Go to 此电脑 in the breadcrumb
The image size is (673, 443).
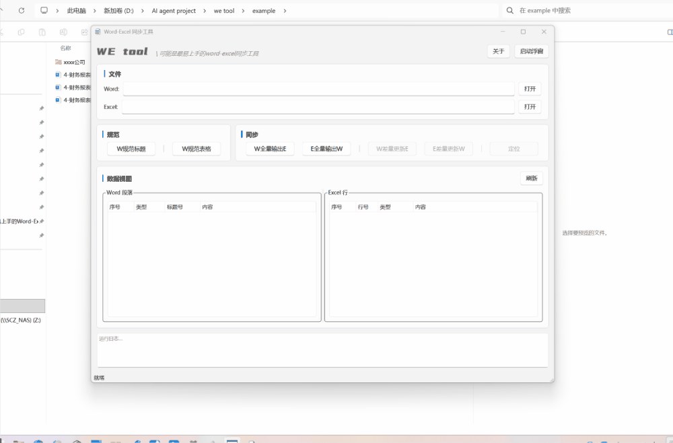77,11
